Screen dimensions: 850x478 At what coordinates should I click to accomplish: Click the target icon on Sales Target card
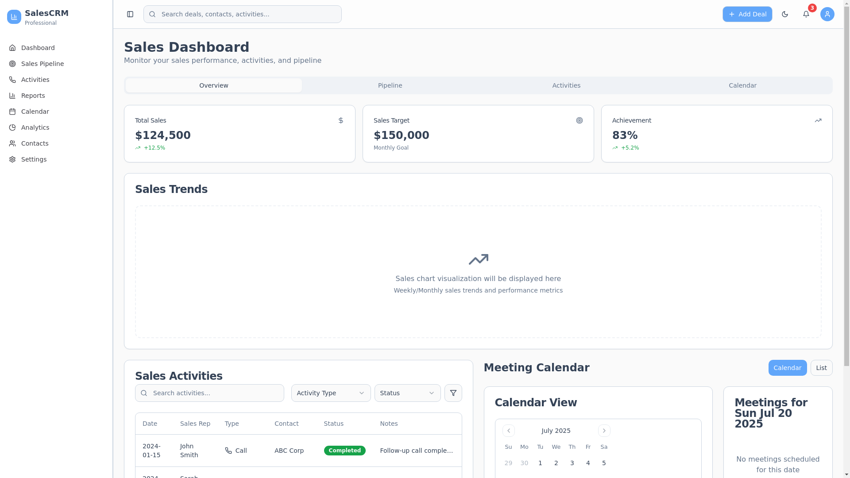(580, 120)
